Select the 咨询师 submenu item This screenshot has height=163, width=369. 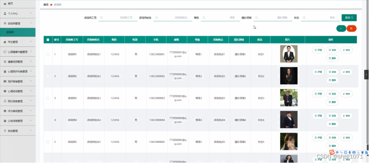pos(17,32)
